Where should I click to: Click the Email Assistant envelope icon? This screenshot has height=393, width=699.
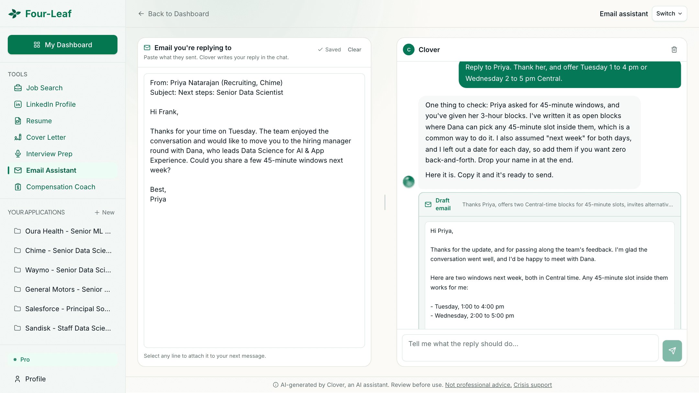[x=18, y=170]
